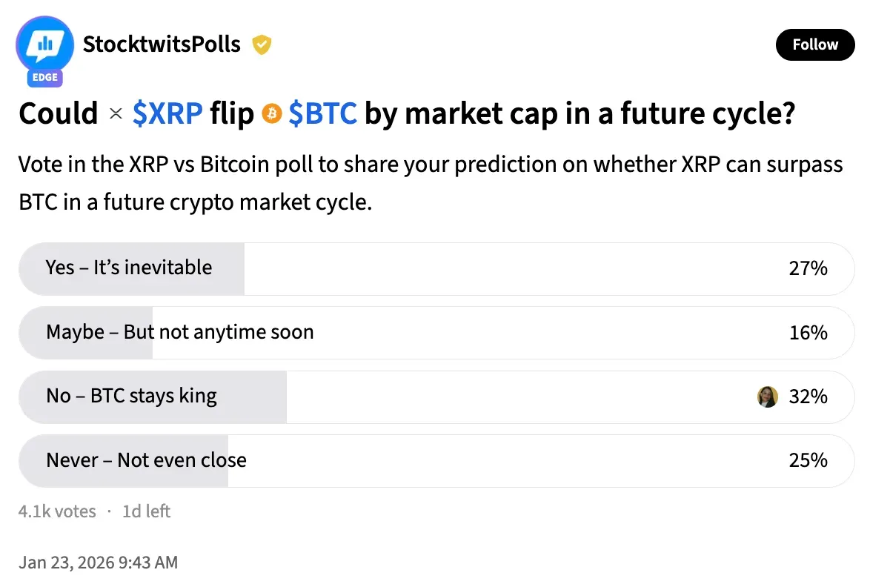
Task: Follow the StocktwitsPolls account
Action: tap(814, 44)
